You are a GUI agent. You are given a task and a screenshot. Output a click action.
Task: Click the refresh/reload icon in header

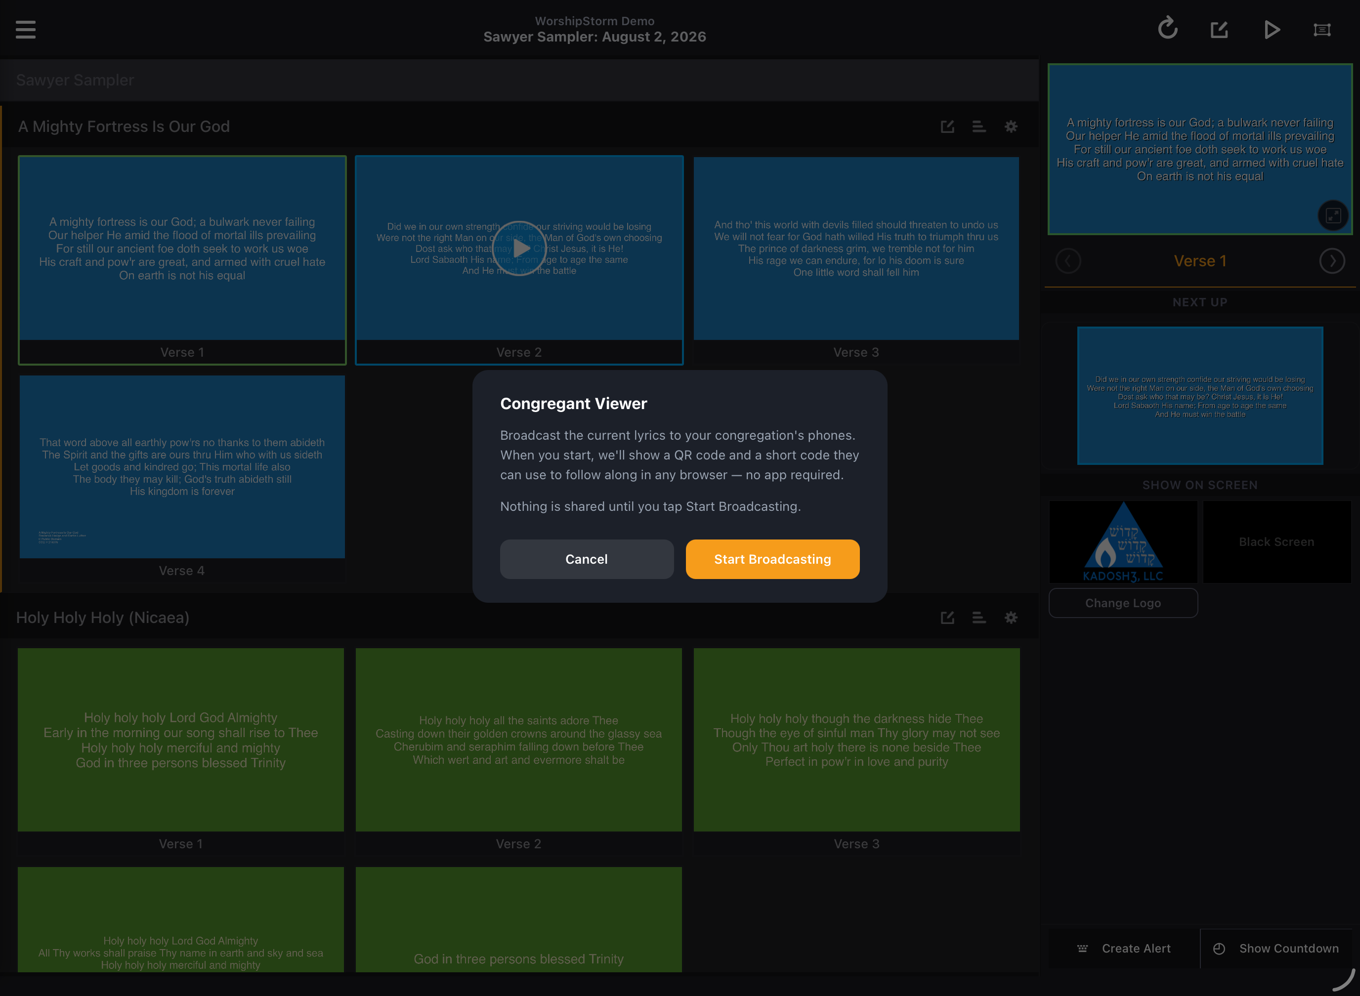1168,28
